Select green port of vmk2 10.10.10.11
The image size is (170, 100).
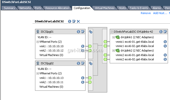tap(90, 82)
